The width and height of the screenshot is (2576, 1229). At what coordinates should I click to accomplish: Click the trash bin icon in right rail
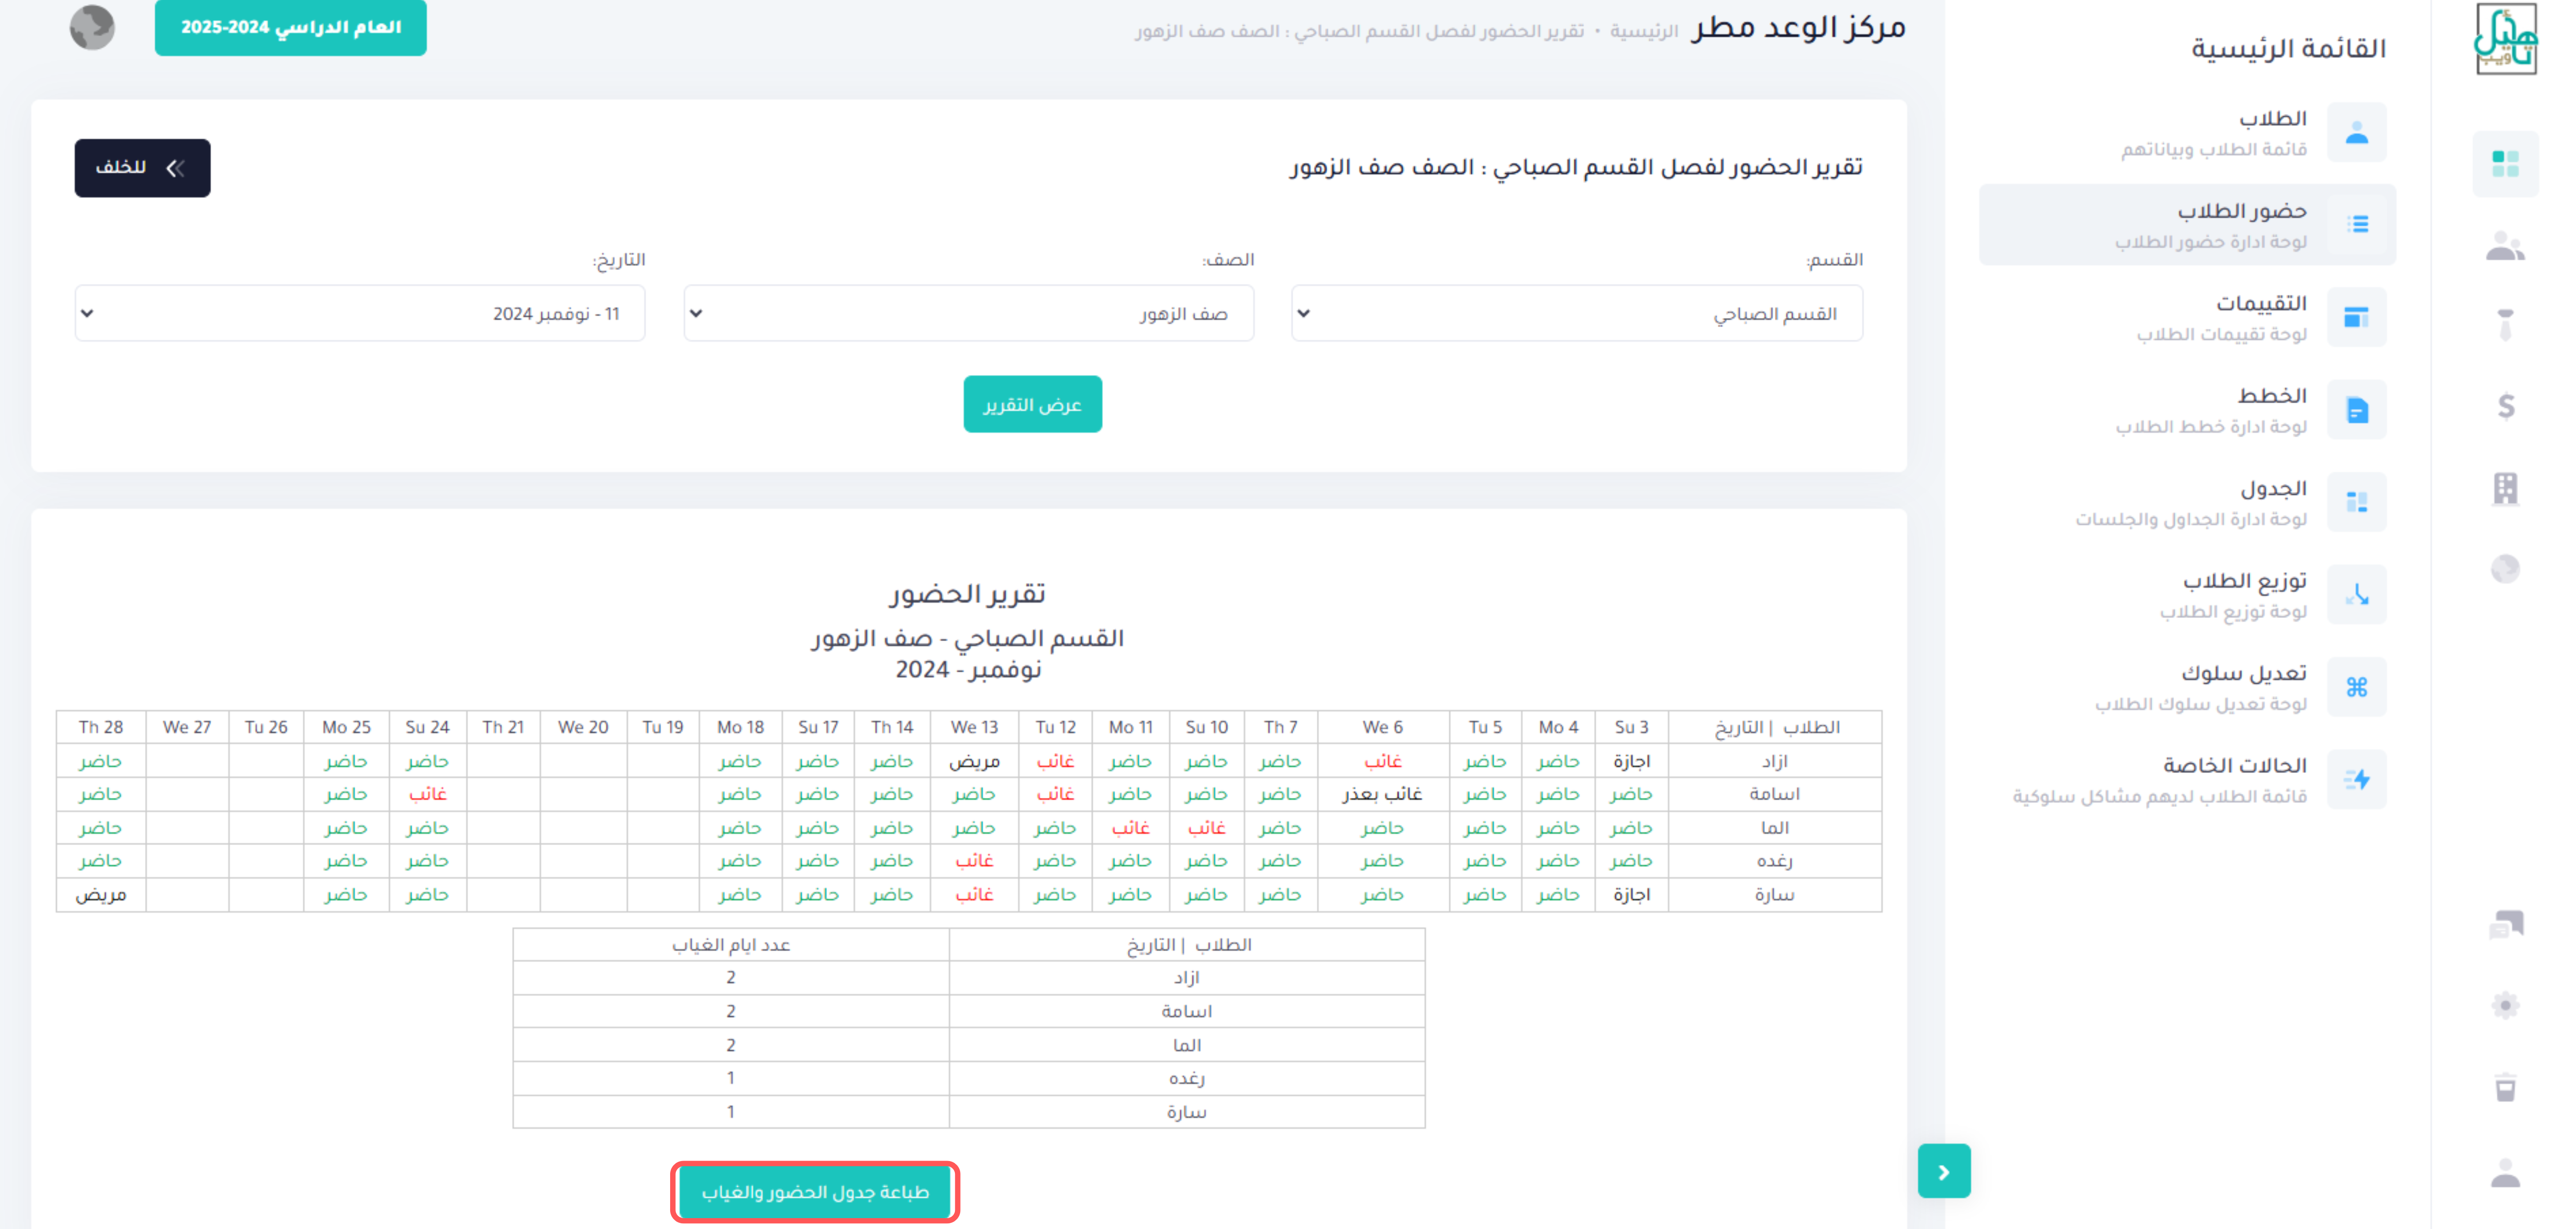coord(2505,1087)
